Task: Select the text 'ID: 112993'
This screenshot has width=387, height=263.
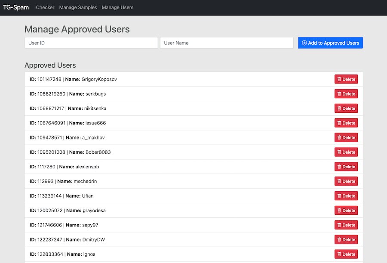Action: pos(41,181)
